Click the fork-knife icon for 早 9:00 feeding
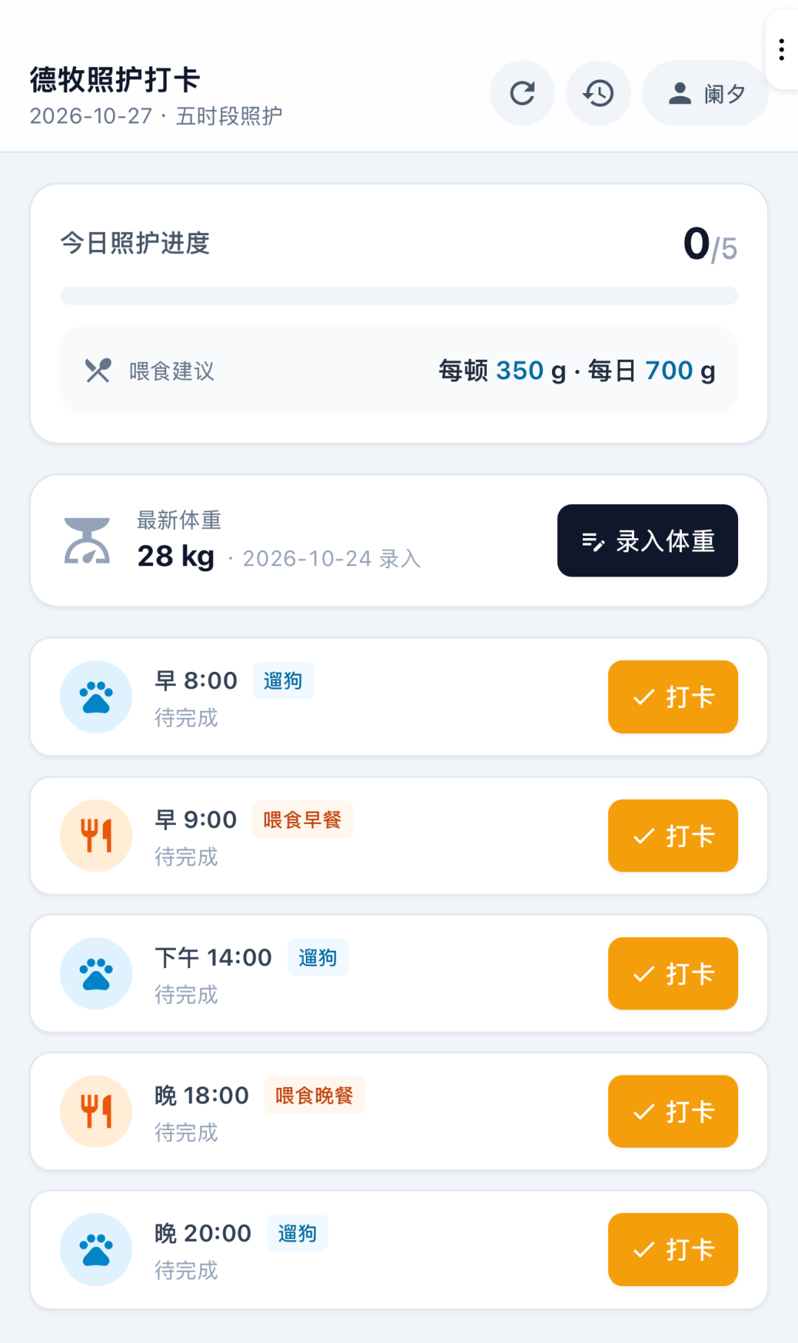798x1343 pixels. click(x=96, y=836)
